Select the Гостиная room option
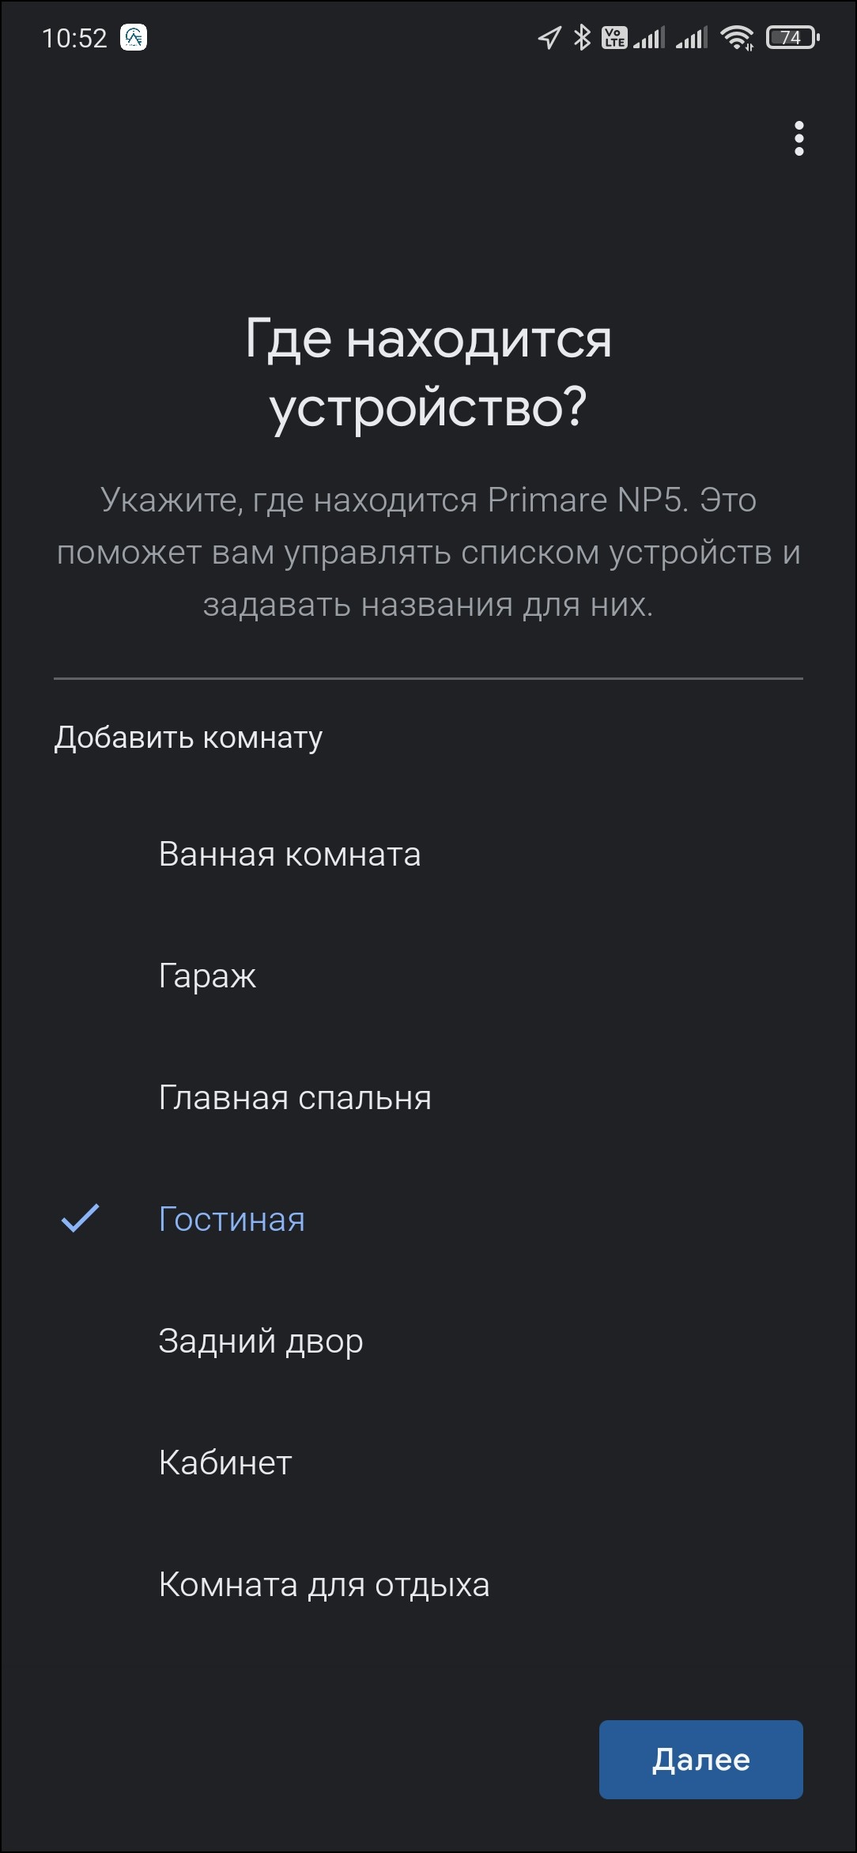Image resolution: width=857 pixels, height=1853 pixels. (x=232, y=1219)
